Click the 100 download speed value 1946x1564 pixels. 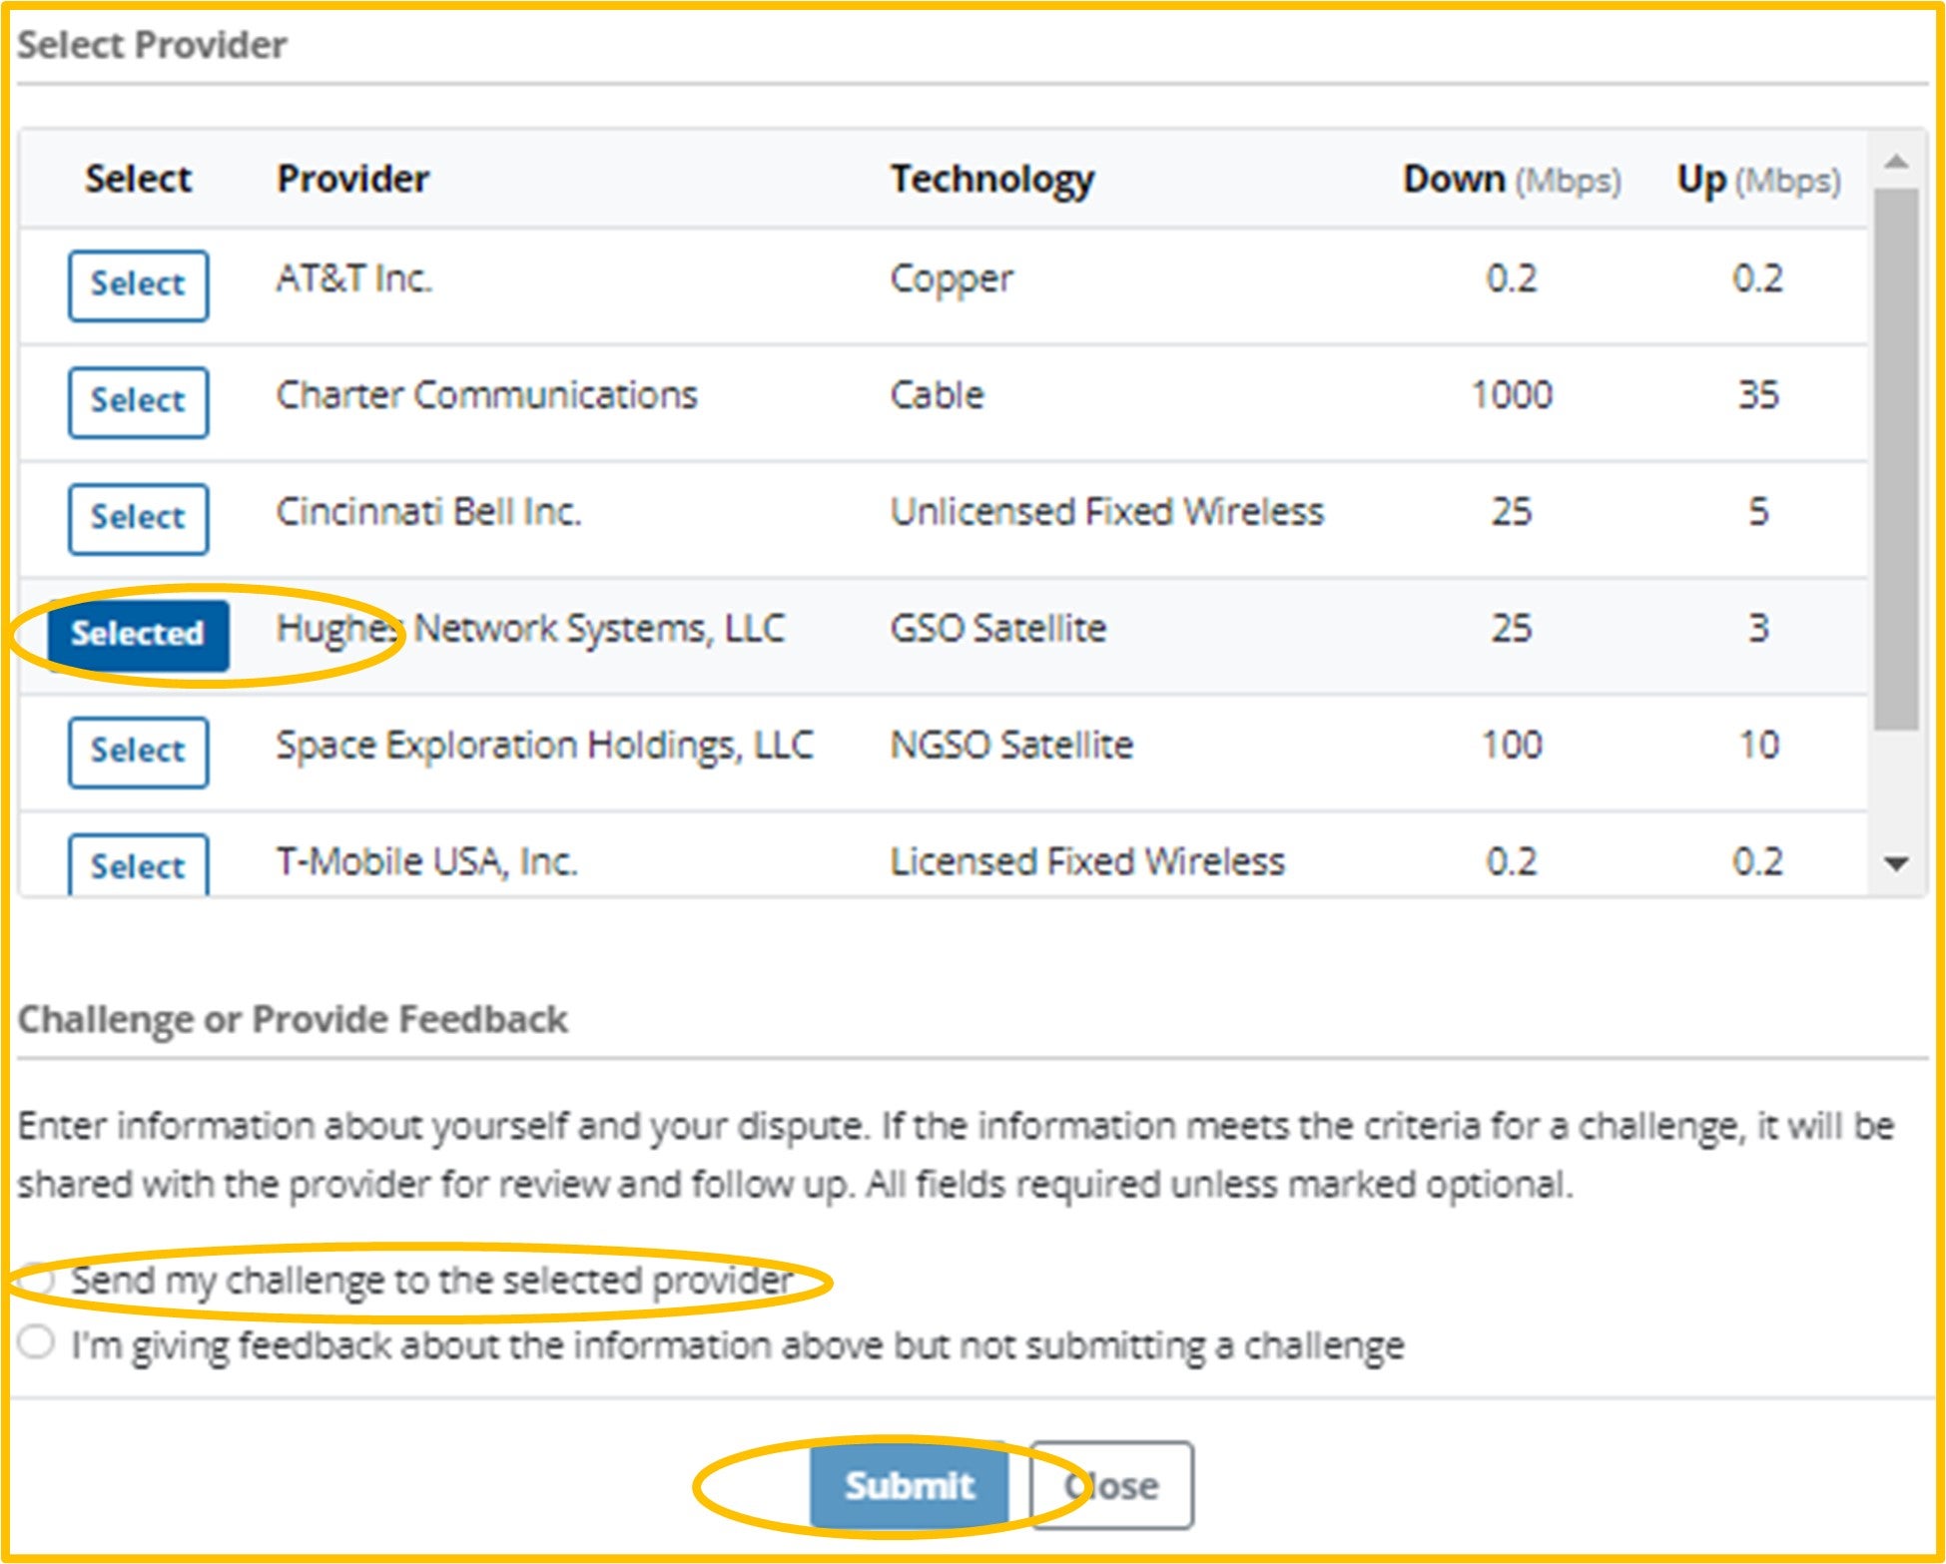point(1512,746)
